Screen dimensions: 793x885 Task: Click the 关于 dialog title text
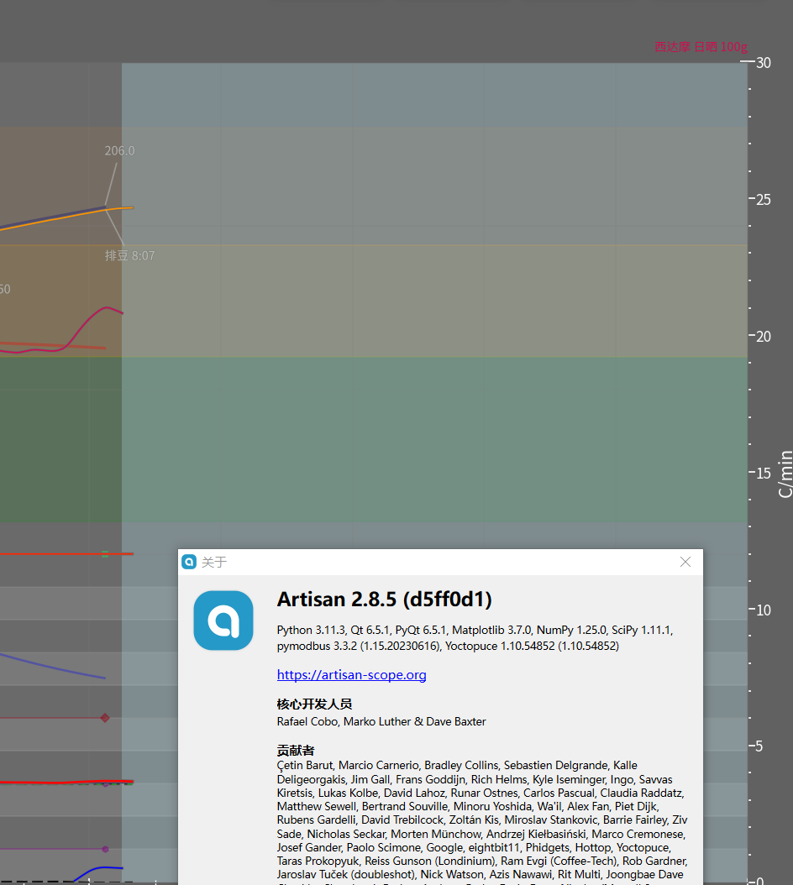(211, 562)
